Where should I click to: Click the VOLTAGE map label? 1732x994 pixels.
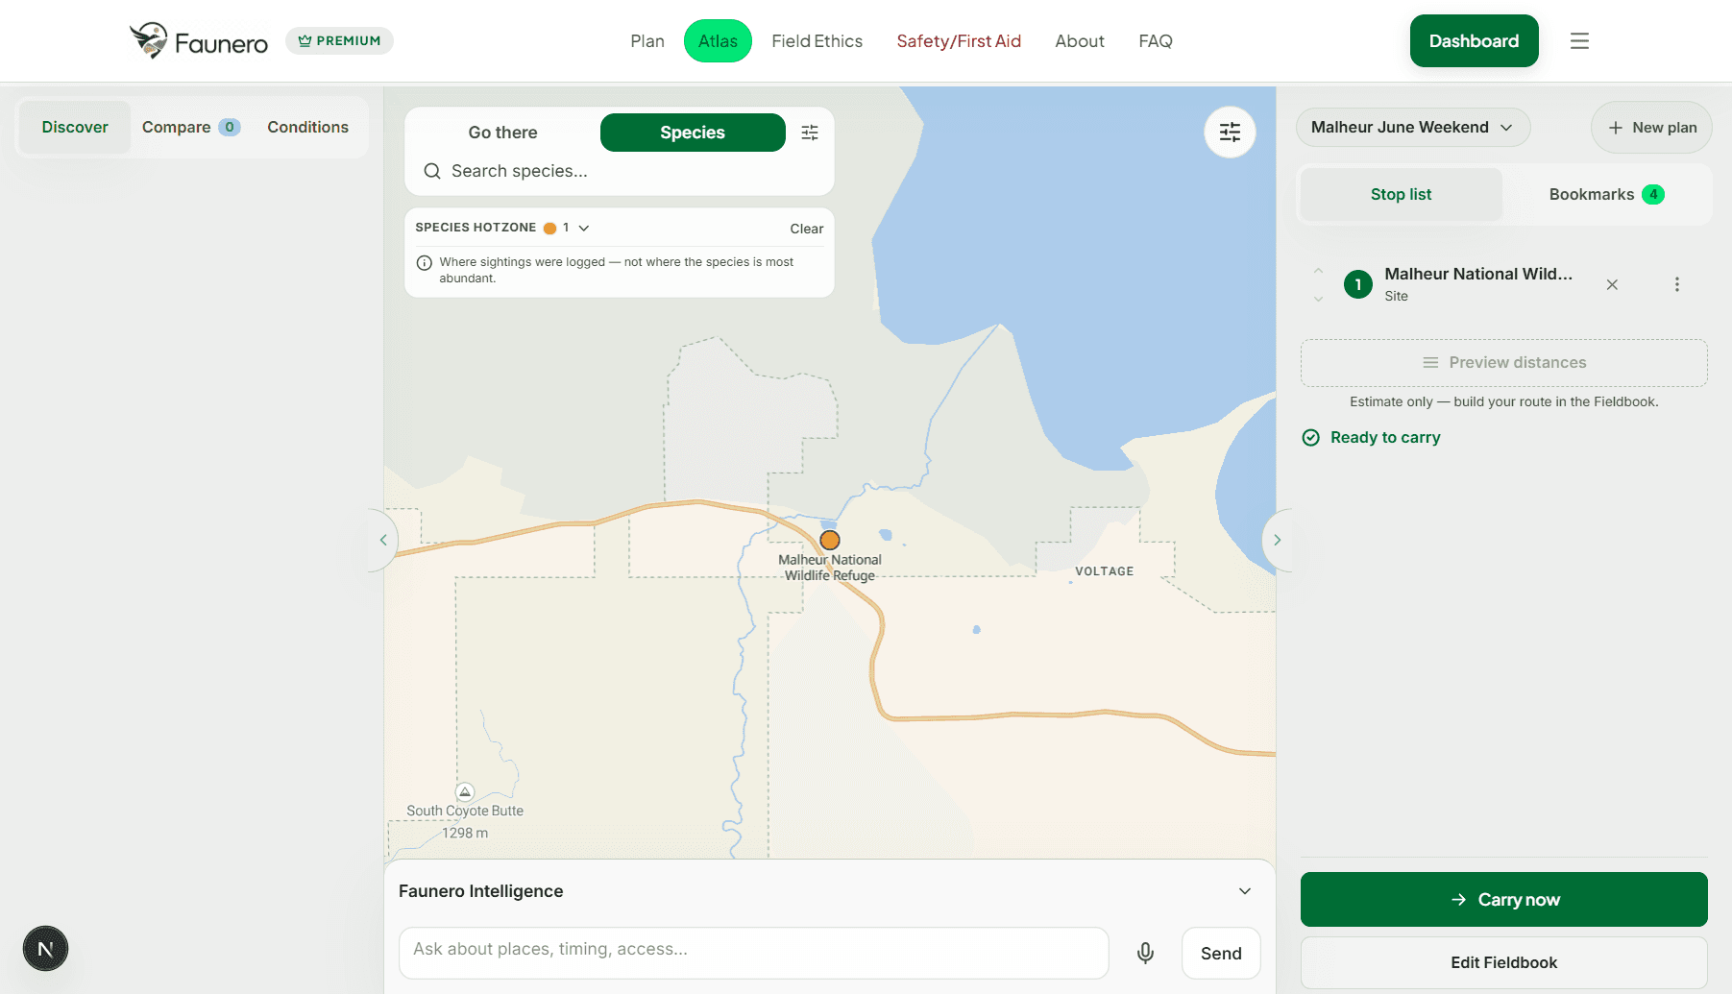click(x=1104, y=571)
